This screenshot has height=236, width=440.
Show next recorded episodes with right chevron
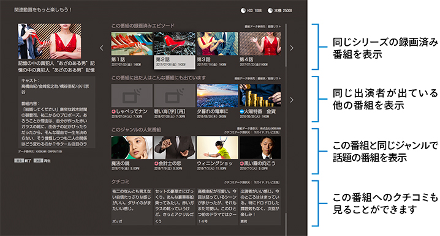click(x=292, y=48)
